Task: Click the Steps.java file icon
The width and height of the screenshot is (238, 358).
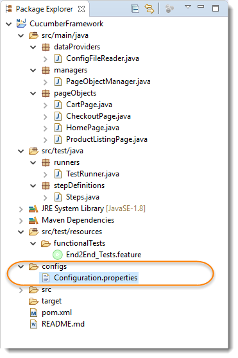Action: pos(58,197)
